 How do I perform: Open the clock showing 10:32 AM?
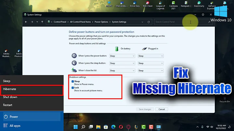click(x=221, y=127)
